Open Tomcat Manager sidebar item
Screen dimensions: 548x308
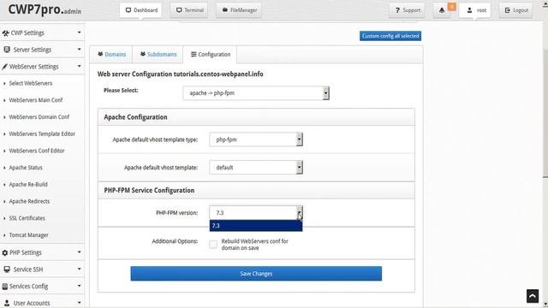pyautogui.click(x=28, y=235)
